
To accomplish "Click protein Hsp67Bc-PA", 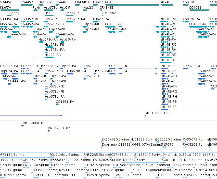I will 49,66.
